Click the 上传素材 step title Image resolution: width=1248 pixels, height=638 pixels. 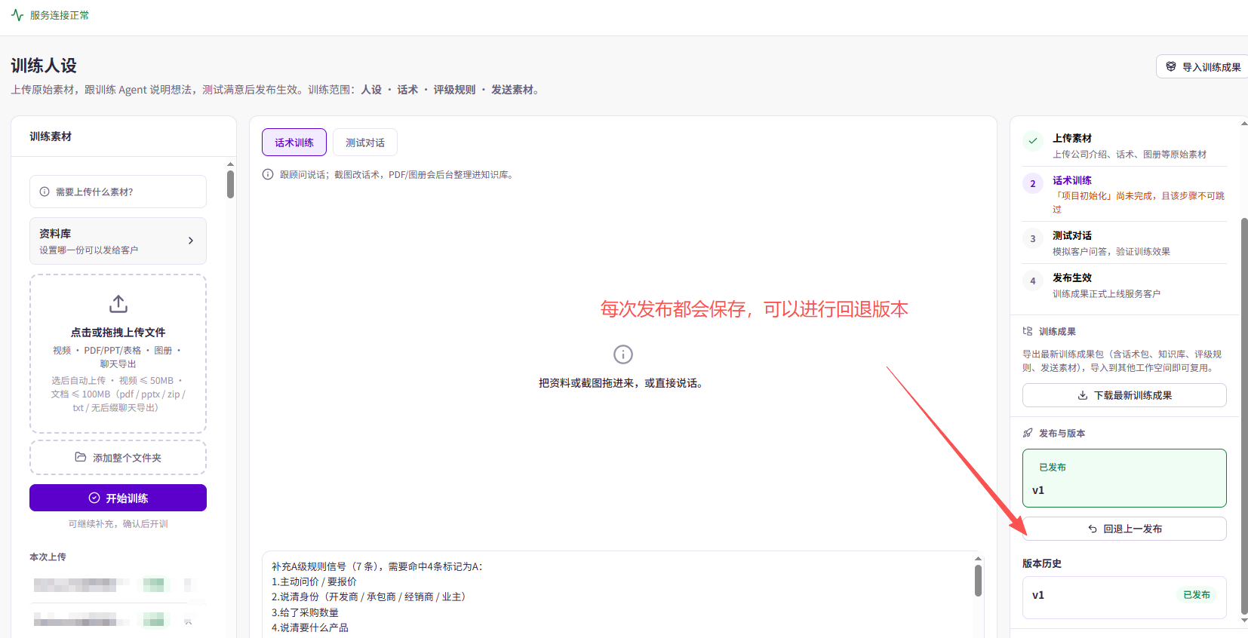pyautogui.click(x=1072, y=138)
